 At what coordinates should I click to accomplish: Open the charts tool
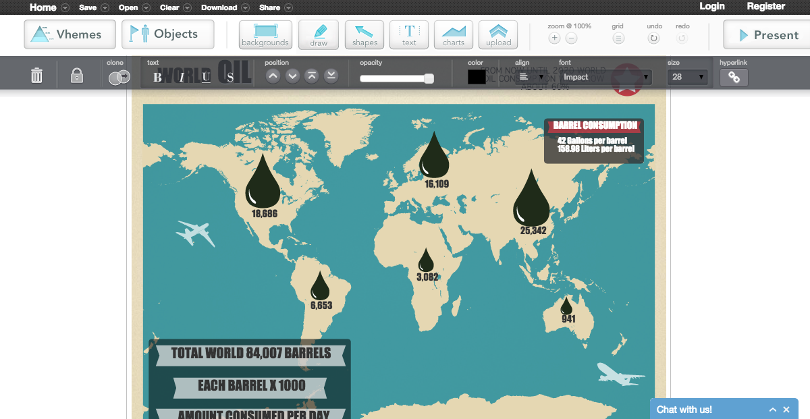[454, 34]
